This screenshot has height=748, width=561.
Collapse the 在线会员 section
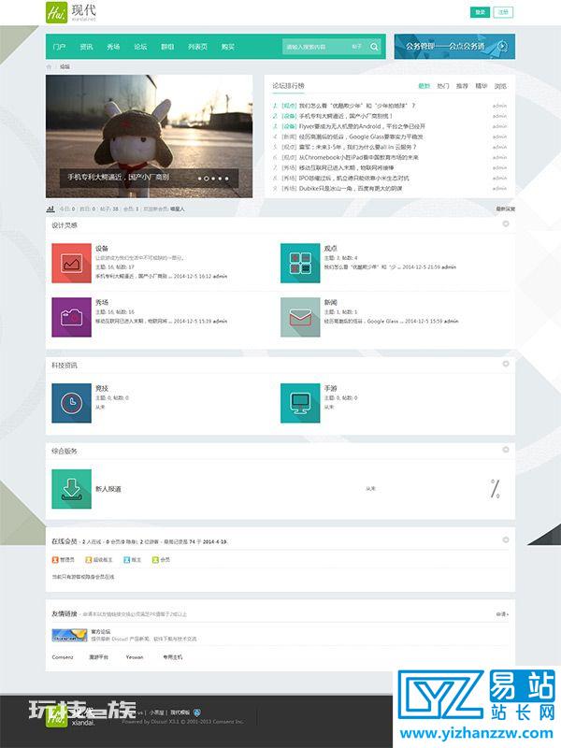[506, 540]
